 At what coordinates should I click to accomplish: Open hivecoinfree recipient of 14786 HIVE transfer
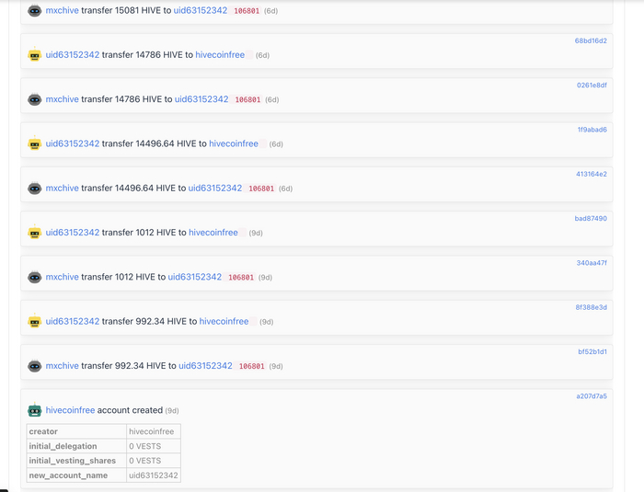[220, 54]
